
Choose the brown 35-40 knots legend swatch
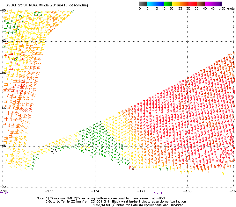[x=201, y=4]
